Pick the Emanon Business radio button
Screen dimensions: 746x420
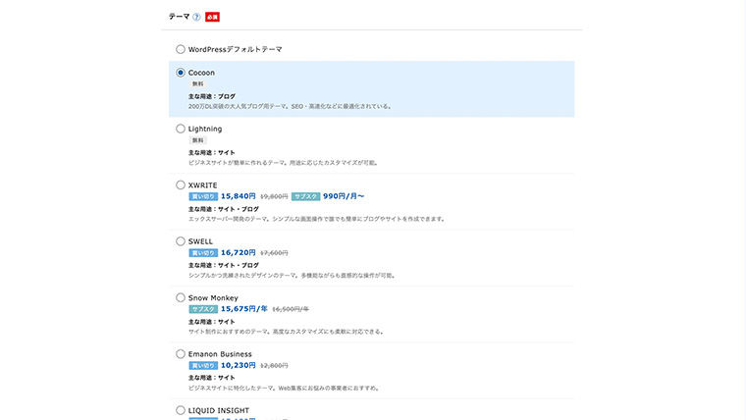click(x=181, y=353)
